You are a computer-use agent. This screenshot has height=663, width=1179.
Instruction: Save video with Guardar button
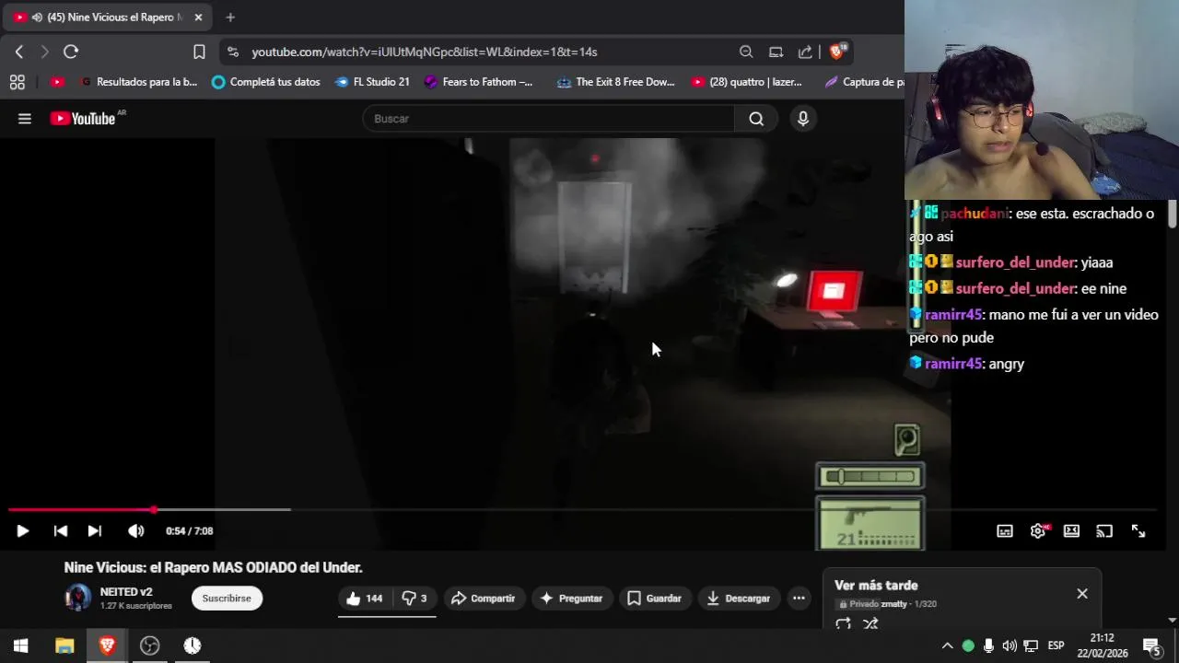coord(654,599)
